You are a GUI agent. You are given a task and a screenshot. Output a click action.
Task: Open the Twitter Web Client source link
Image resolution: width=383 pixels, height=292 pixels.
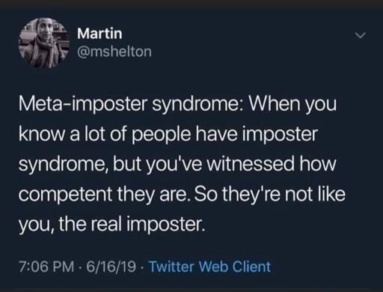tap(209, 267)
